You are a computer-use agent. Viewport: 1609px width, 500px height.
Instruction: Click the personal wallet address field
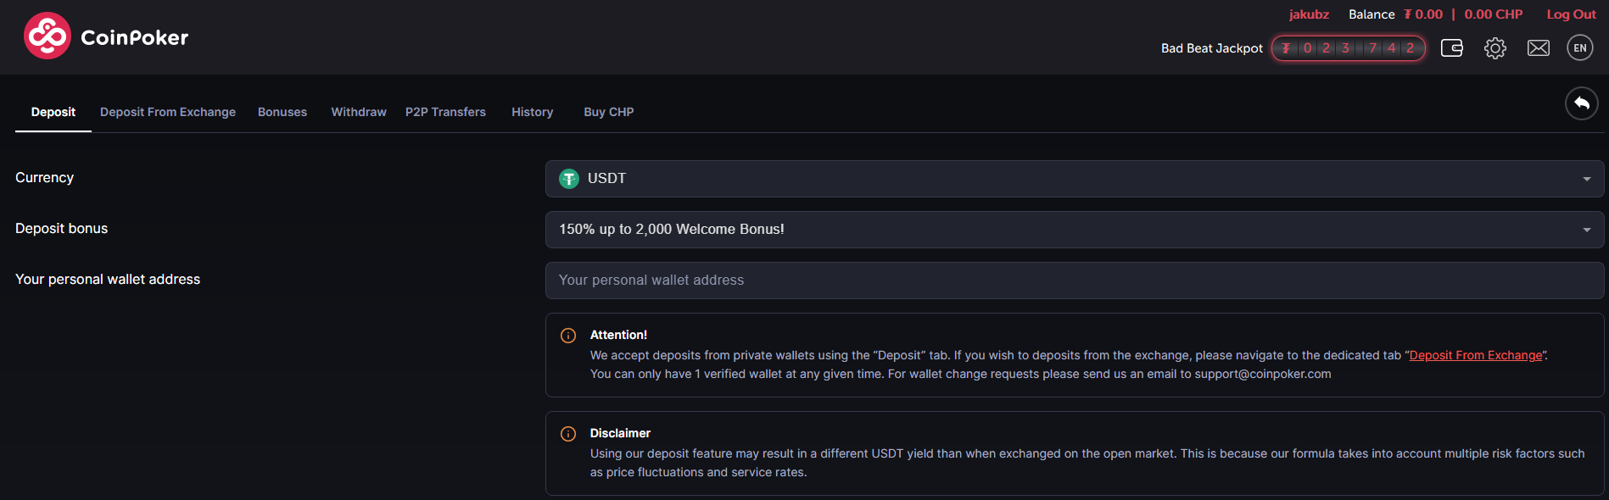(x=1075, y=281)
